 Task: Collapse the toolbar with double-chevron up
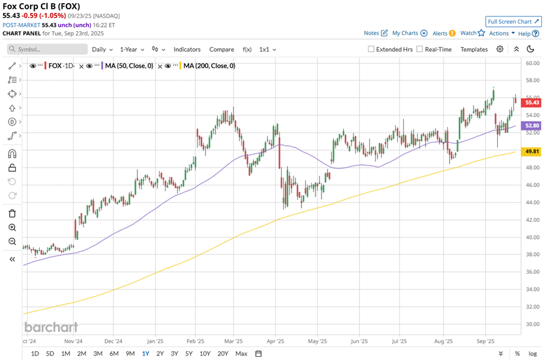click(516, 49)
